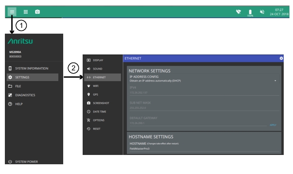This screenshot has height=174, width=293.
Task: Check the WiFi disconnected status icon
Action: tap(238, 12)
